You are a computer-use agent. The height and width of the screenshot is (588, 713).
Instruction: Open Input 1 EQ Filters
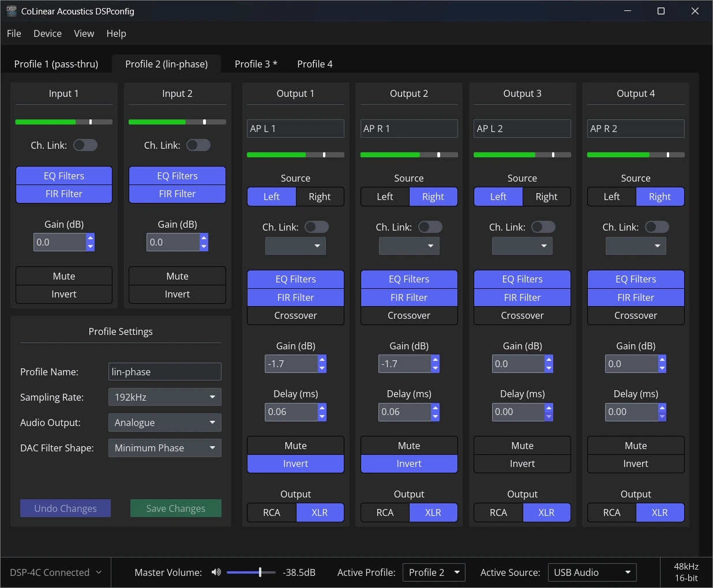pos(64,176)
